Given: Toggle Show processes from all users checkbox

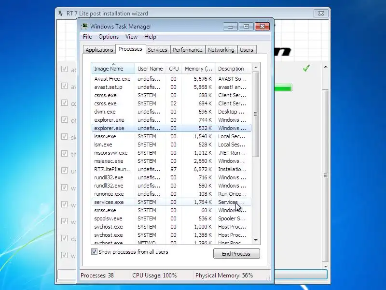Looking at the screenshot, I should 94,251.
